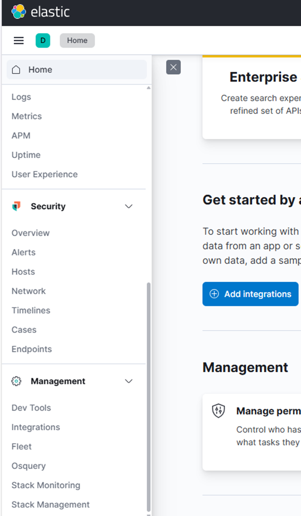This screenshot has width=301, height=516.
Task: Collapse the Security section chevron
Action: (x=129, y=206)
